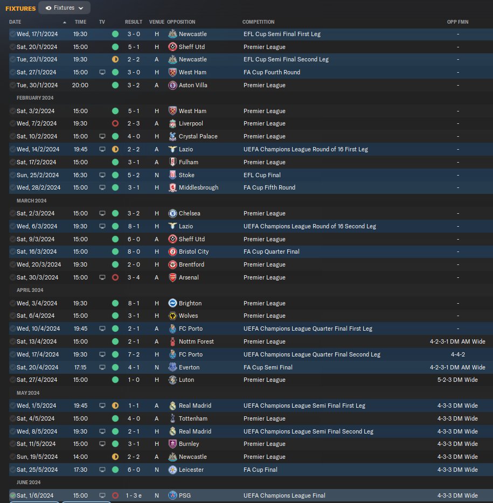The height and width of the screenshot is (503, 493).
Task: Click the Nottm Forest club badge
Action: coord(172,341)
